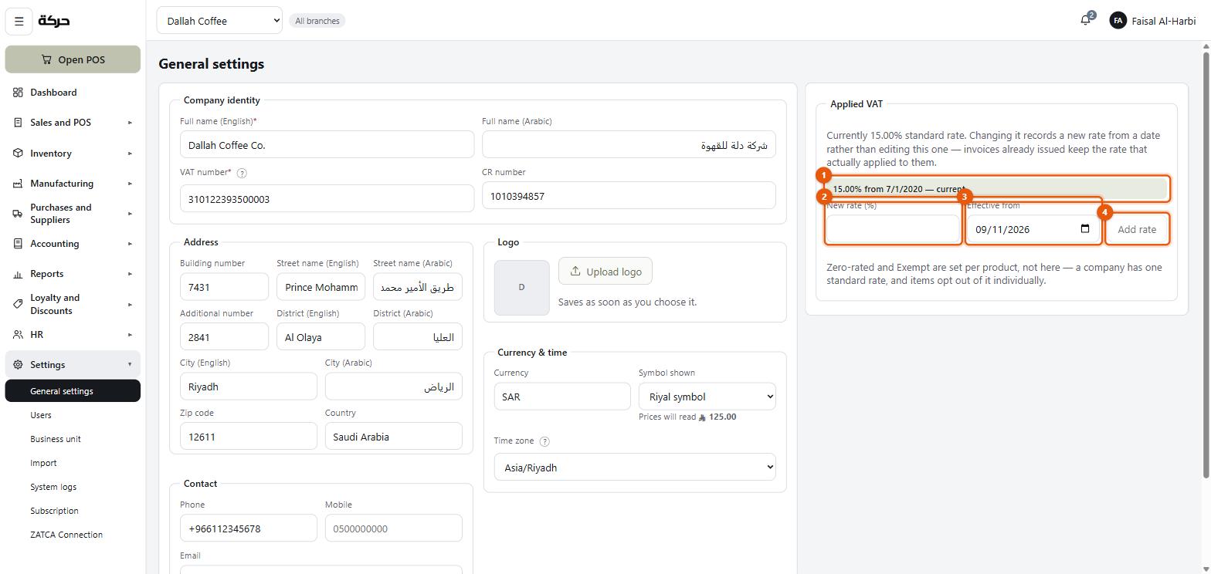
Task: Open the Dallah Coffee company dropdown
Action: (219, 21)
